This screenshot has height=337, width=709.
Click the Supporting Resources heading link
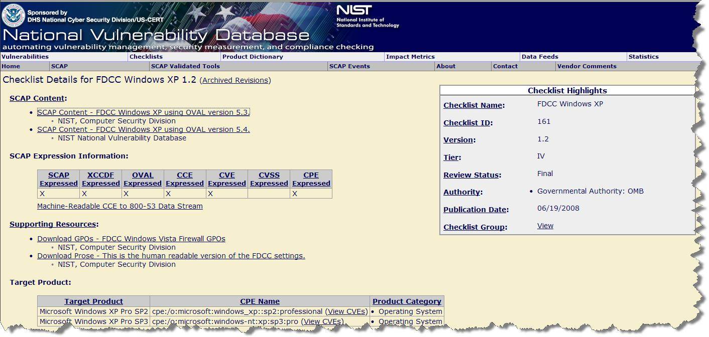53,224
